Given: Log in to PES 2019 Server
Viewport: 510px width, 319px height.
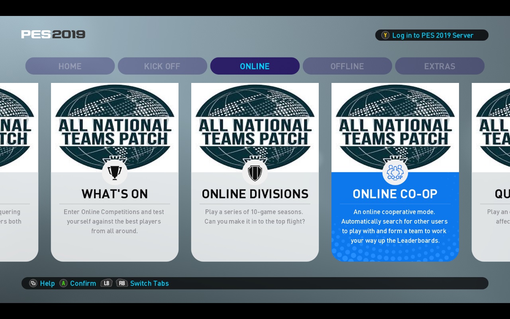Looking at the screenshot, I should tap(432, 35).
